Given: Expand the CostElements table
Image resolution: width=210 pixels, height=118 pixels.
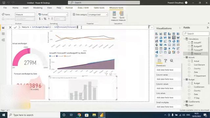Looking at the screenshot, I should click(184, 102).
